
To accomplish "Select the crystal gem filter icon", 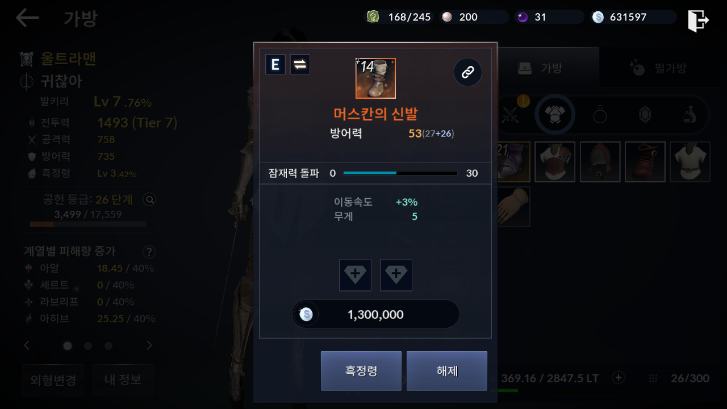I will pos(645,115).
